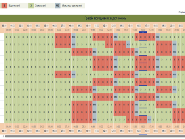Pick the 06:30 half-hour in top header
Viewport: 185px width, 139px height.
(59, 30)
